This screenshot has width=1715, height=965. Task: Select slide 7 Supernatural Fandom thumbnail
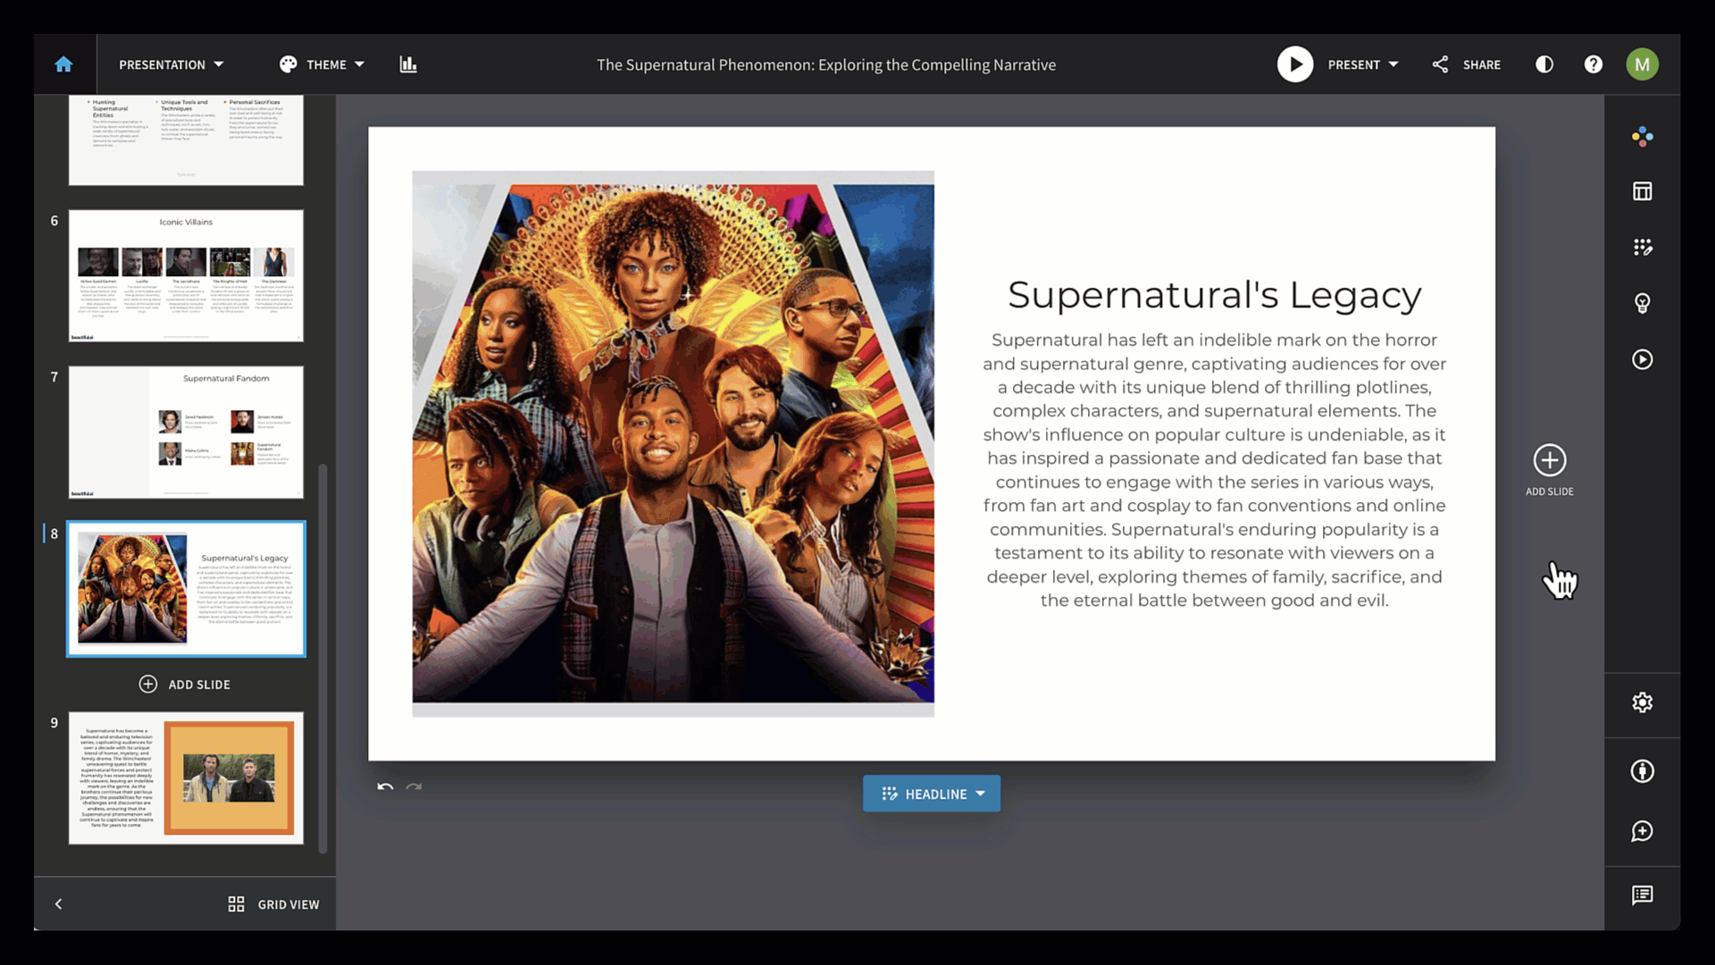186,432
